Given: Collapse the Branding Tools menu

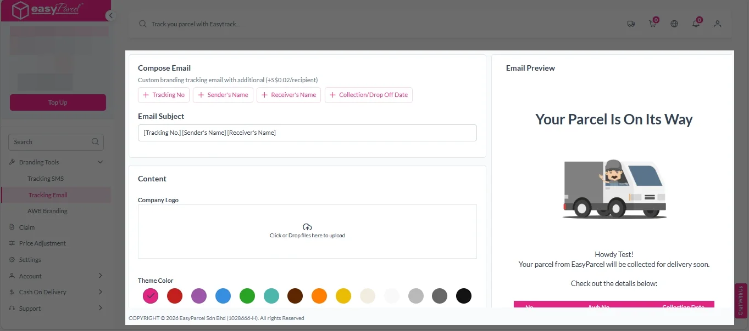Looking at the screenshot, I should point(100,162).
